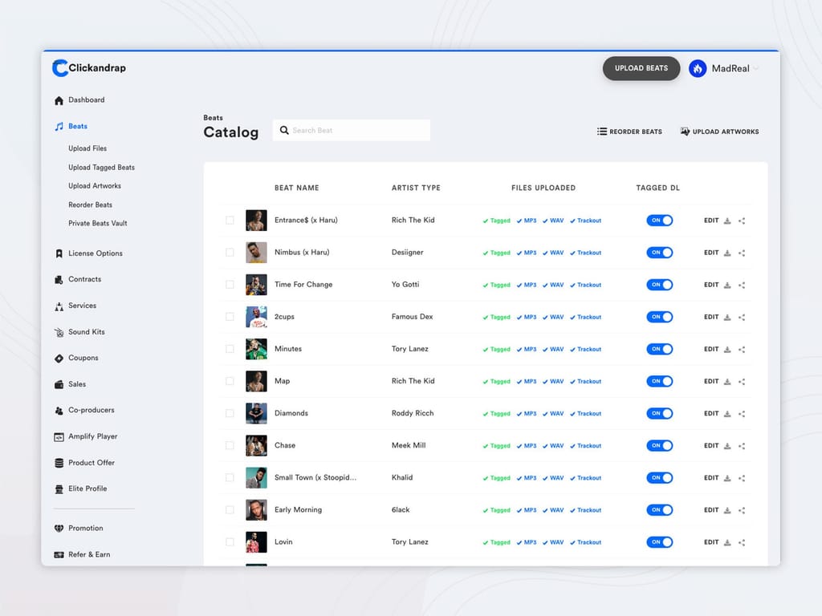Screen dimensions: 822x616
Task: Select the checkbox for the Chase beat
Action: click(230, 445)
